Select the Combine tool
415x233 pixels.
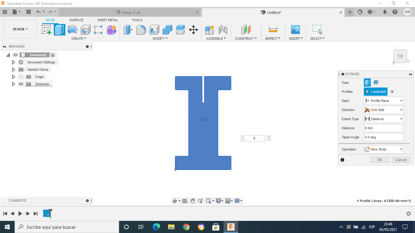(x=167, y=30)
